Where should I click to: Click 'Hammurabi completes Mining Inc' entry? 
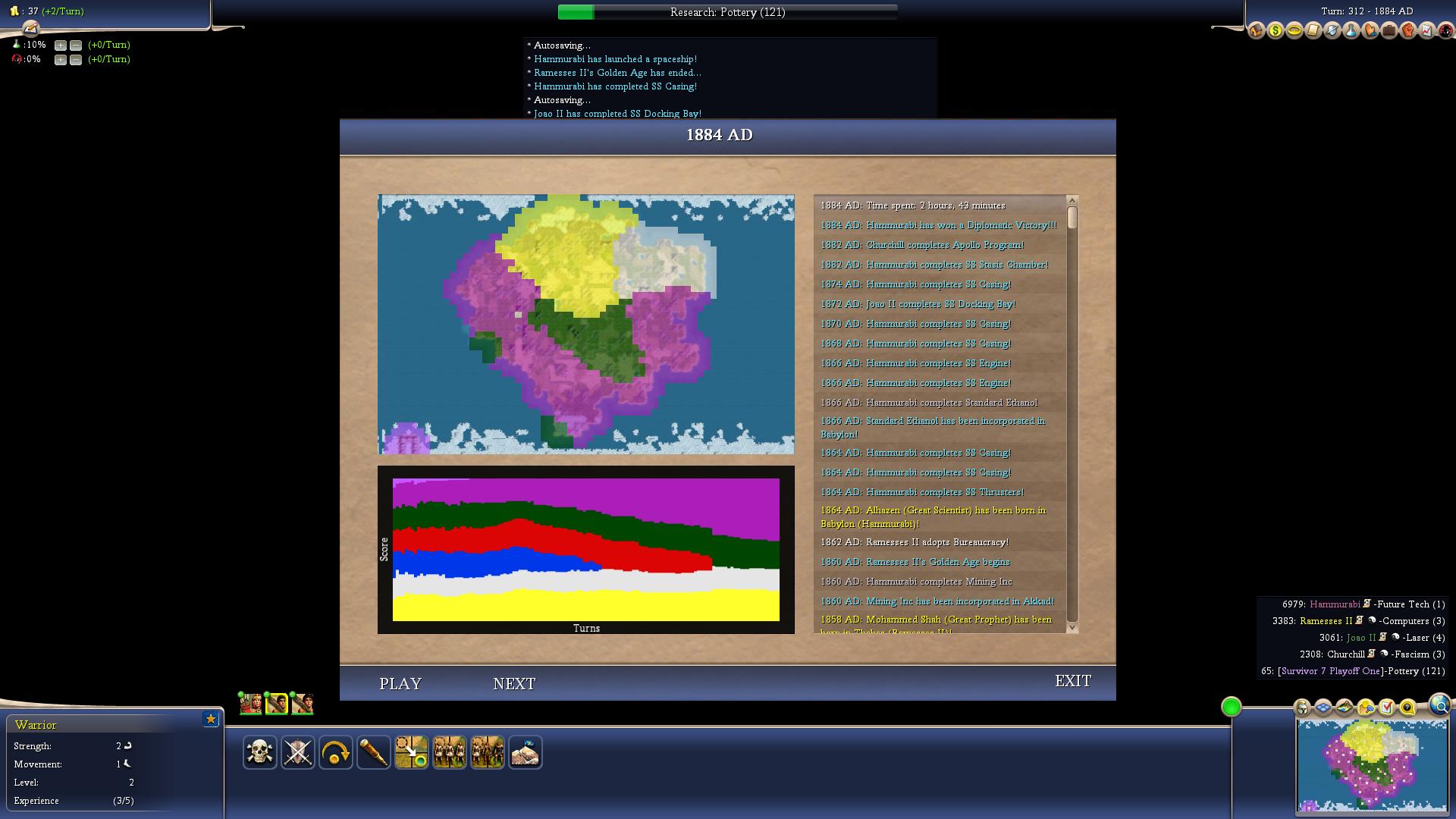[x=916, y=582]
